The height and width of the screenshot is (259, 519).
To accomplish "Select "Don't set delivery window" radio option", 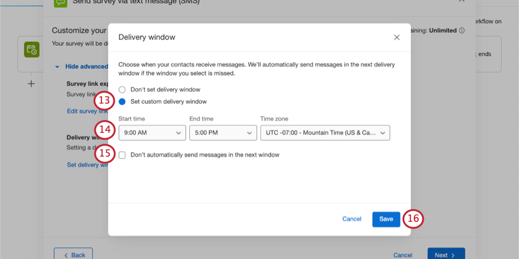I will tap(122, 90).
